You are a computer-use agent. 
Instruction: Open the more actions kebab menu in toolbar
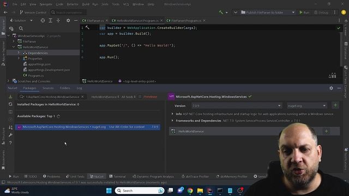[334, 13]
